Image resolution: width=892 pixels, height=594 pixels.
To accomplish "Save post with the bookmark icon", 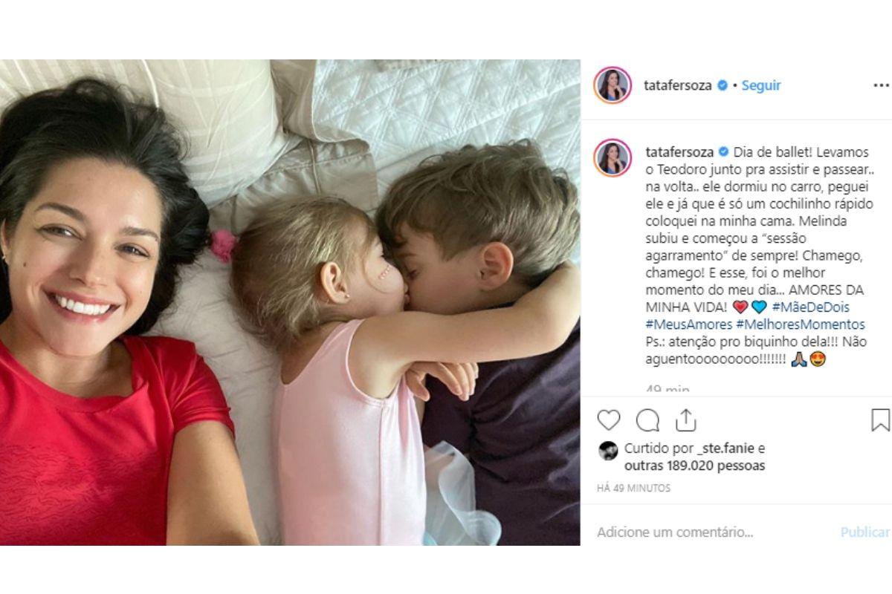I will tap(880, 420).
